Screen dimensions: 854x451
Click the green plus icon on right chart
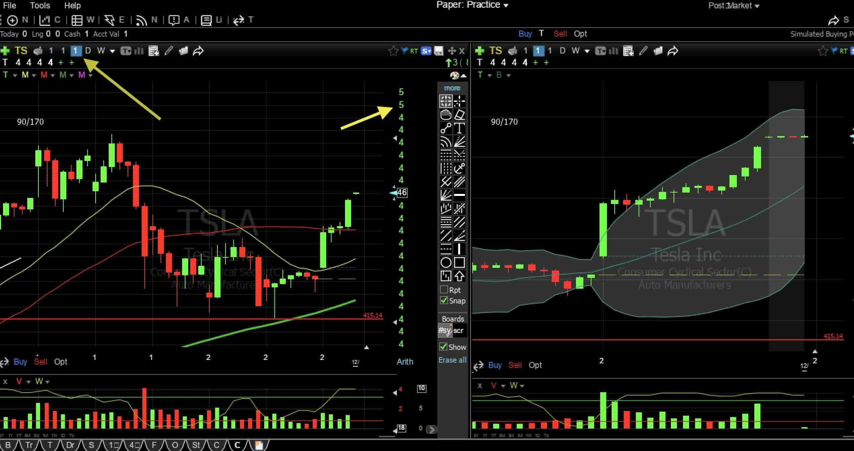click(479, 51)
